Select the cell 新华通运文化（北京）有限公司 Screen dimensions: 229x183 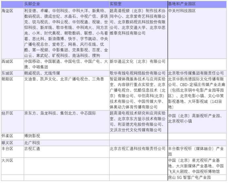click(x=138, y=64)
